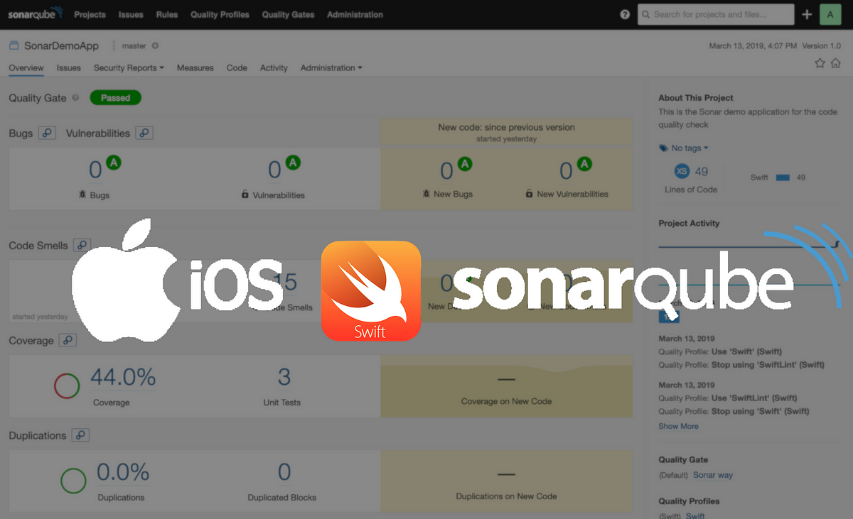Open Quality Gates in top navigation
The image size is (853, 519).
click(x=288, y=14)
